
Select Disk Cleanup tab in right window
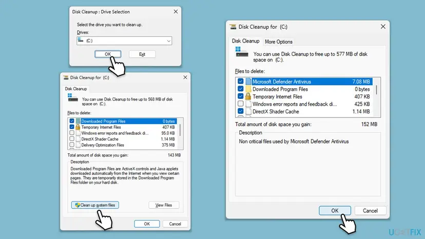(x=246, y=41)
